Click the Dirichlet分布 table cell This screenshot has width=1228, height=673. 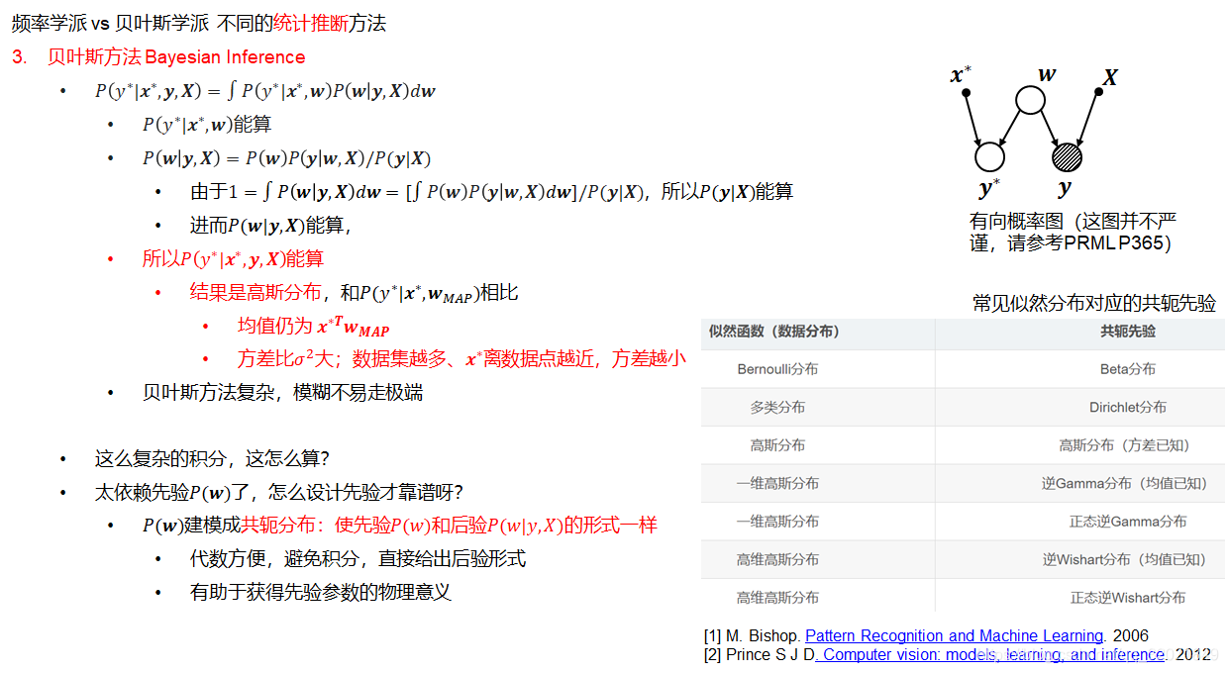(x=1128, y=407)
